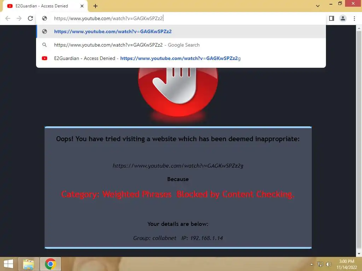Image resolution: width=362 pixels, height=271 pixels.
Task: Click the red stop-hand image
Action: (x=178, y=92)
